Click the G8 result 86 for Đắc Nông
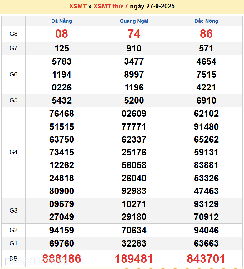This screenshot has width=244, height=269. (206, 34)
